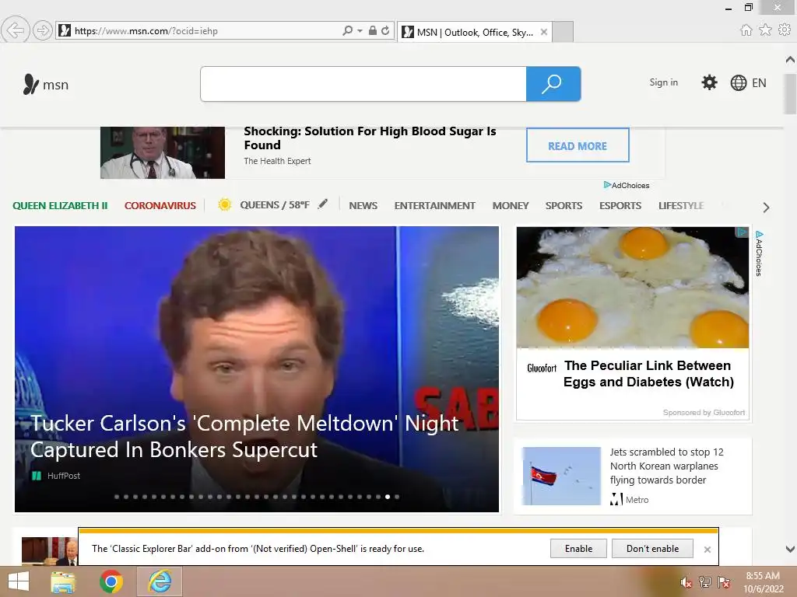Open CORONAVIRUS topic
This screenshot has width=797, height=597.
[160, 205]
